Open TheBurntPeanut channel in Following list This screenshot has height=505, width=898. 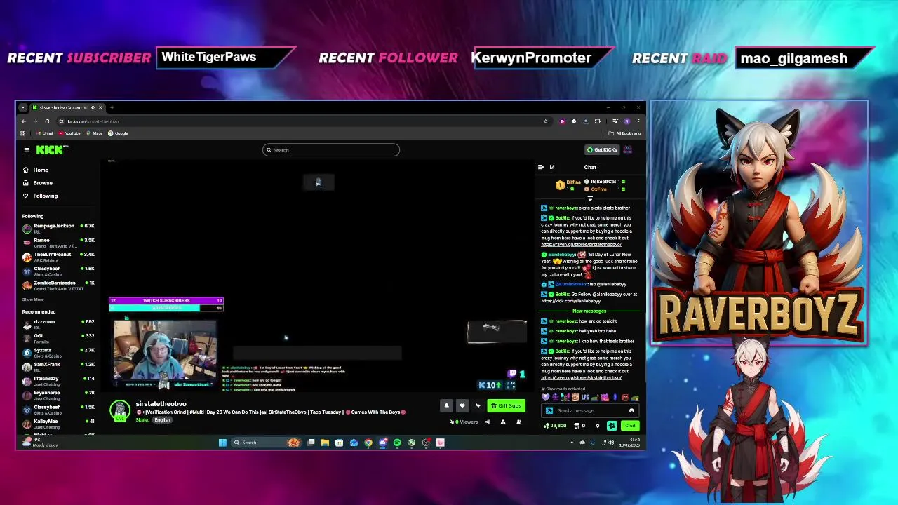click(x=58, y=257)
